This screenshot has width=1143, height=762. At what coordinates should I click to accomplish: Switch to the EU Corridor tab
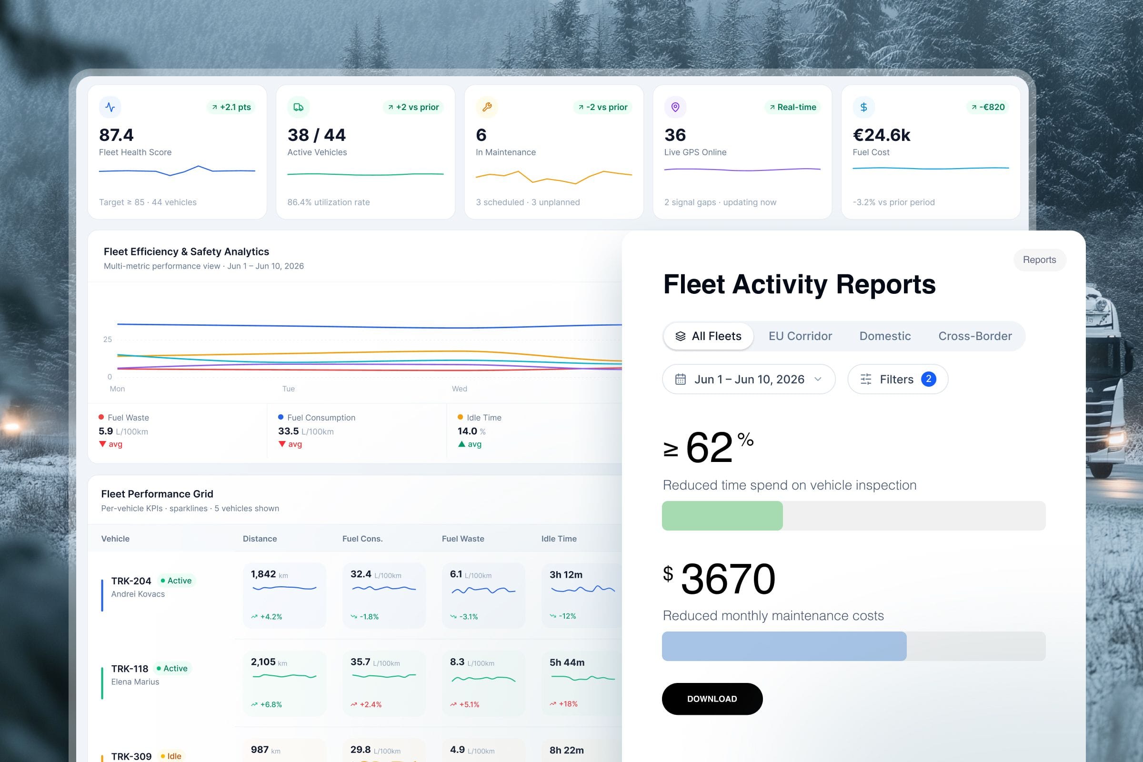pyautogui.click(x=800, y=336)
